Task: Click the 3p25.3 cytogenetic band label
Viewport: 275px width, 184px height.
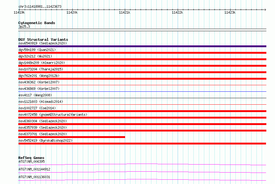Action: 24,27
